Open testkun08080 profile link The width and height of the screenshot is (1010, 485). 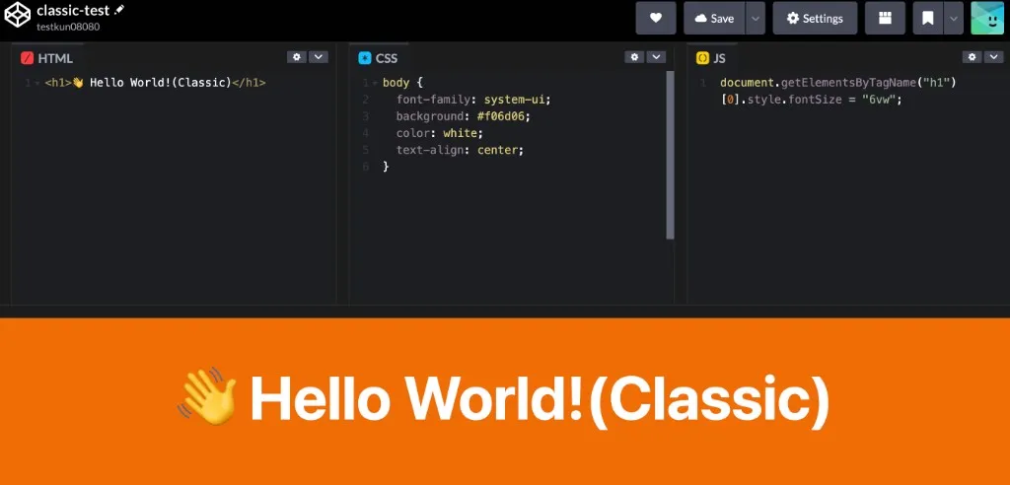click(68, 27)
